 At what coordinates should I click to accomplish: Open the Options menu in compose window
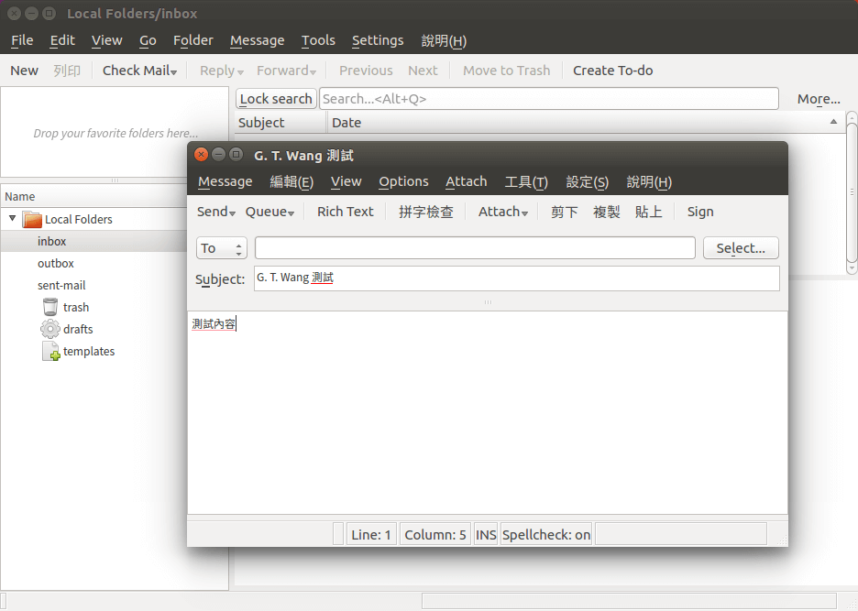pyautogui.click(x=403, y=181)
